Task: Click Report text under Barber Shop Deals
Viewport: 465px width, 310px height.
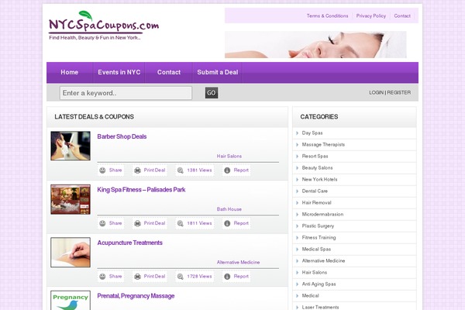Action: (241, 170)
